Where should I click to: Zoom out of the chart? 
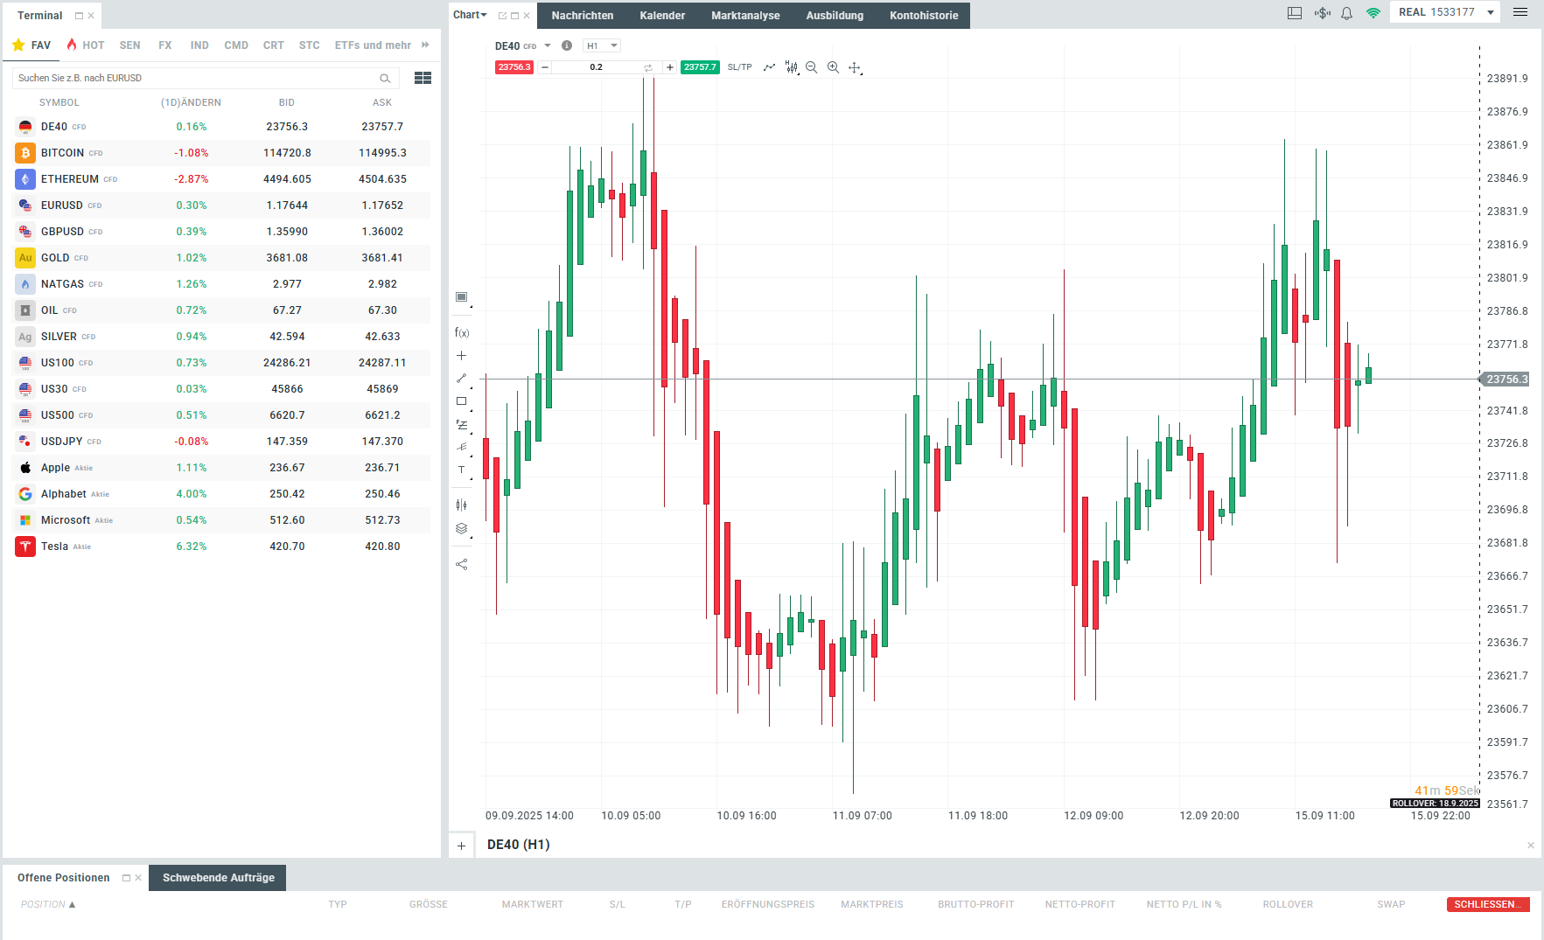pos(812,67)
